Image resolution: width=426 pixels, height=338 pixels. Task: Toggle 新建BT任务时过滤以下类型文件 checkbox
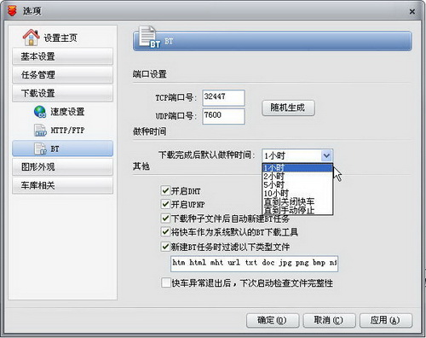(165, 246)
